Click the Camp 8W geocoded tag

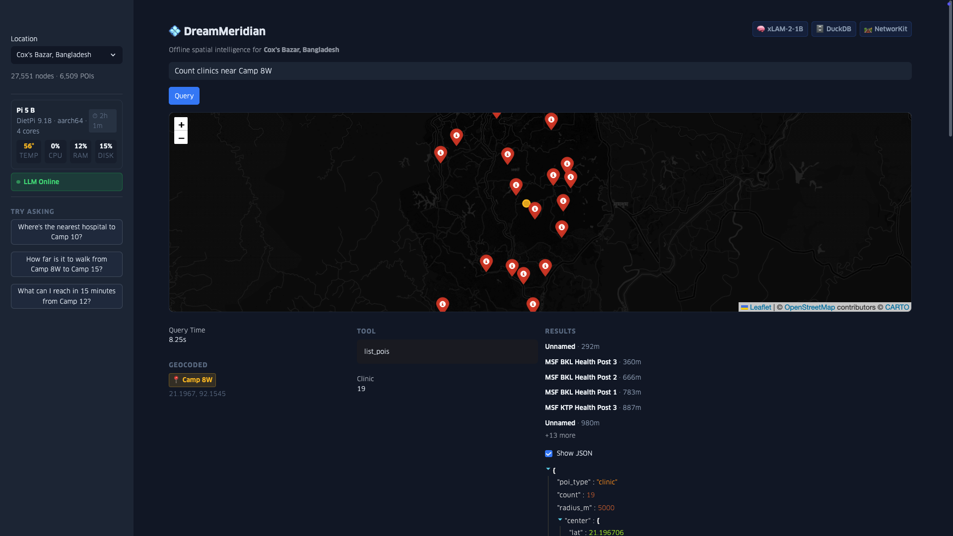pos(192,380)
